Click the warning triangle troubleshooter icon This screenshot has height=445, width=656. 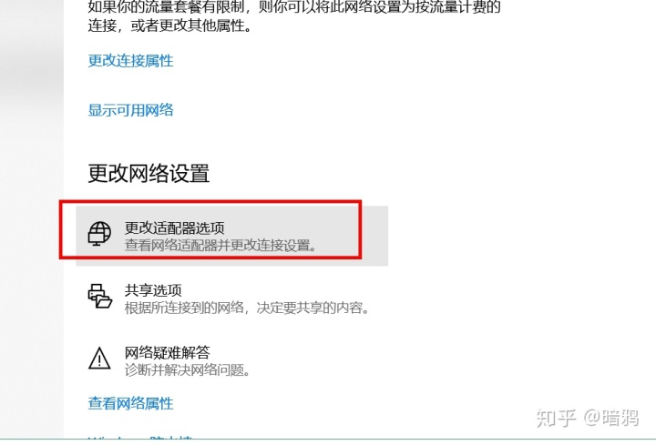99,358
